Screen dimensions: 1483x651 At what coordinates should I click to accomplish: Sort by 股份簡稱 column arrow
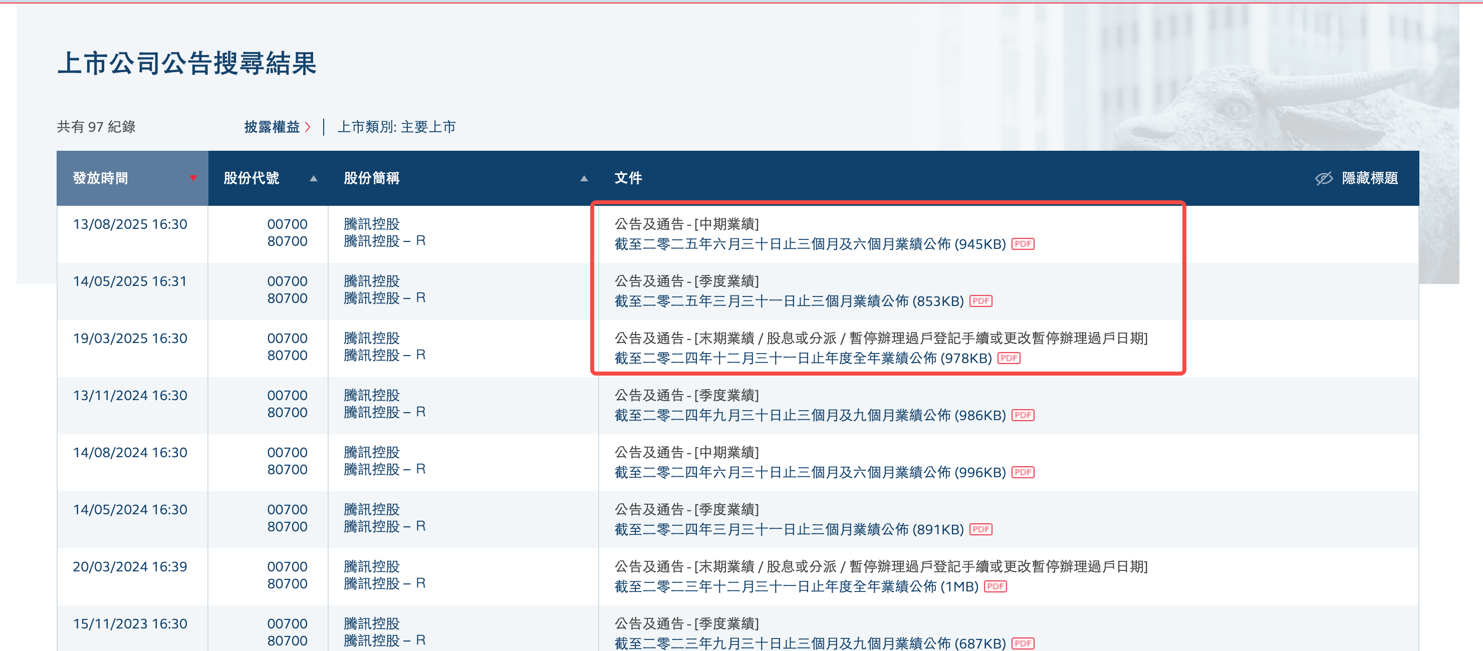coord(584,178)
